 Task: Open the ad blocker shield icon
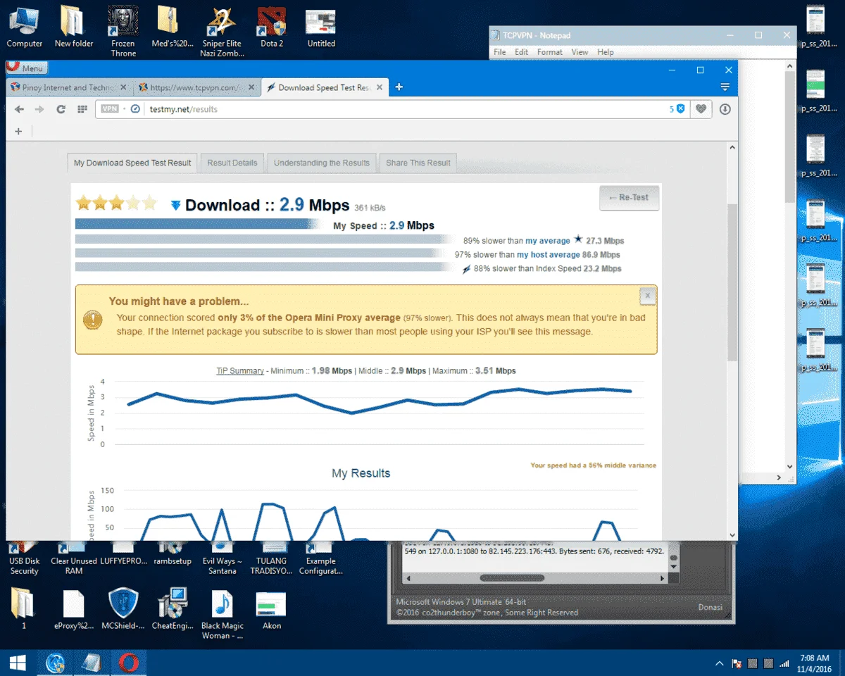(x=680, y=109)
